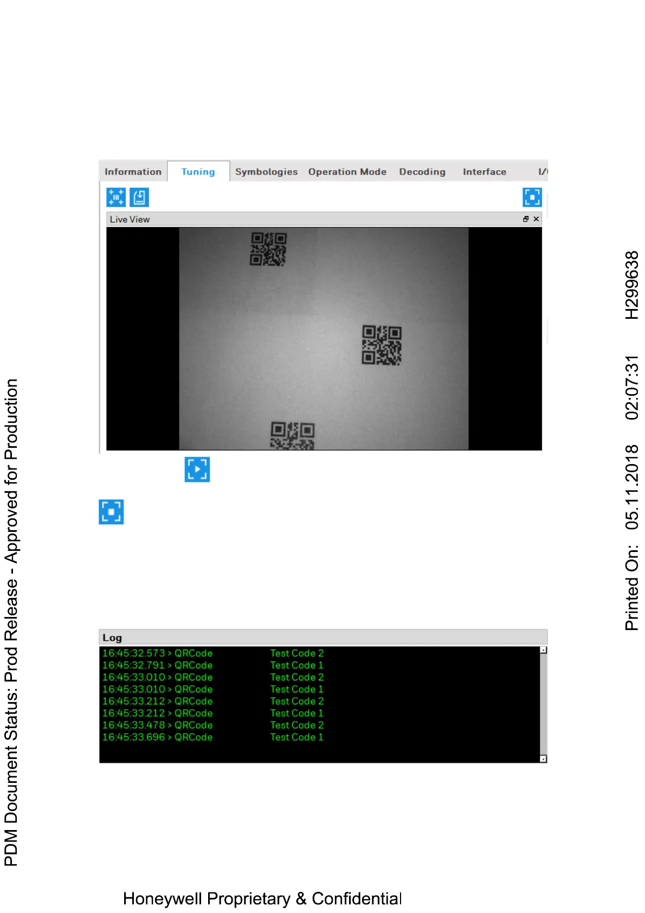Viewport: 645px width, 913px height.
Task: Switch to the Symbologies tab
Action: tap(266, 171)
